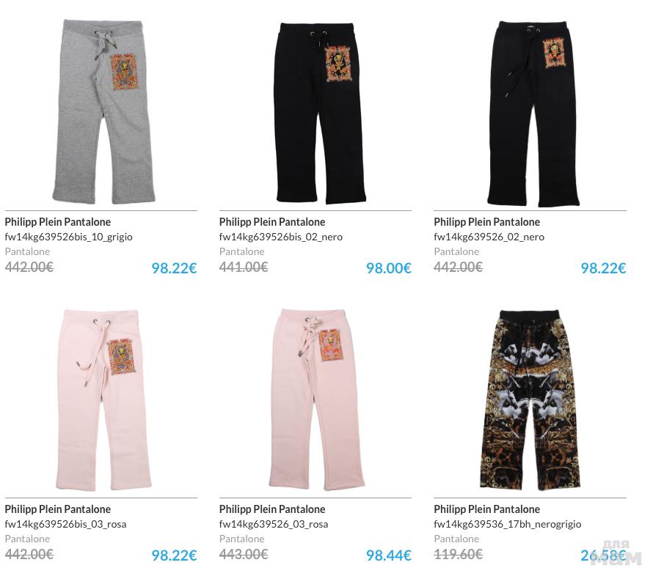Click the 26.58€ discounted price

click(x=603, y=555)
